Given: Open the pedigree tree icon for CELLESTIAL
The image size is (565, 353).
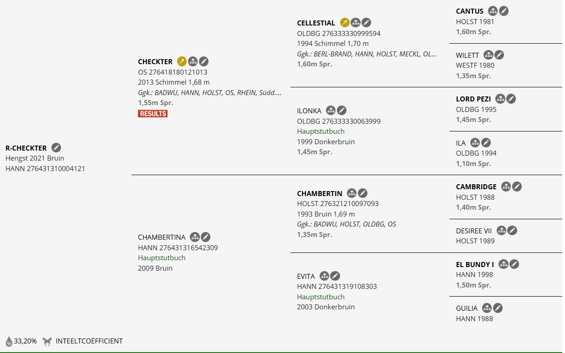Looking at the screenshot, I should (x=356, y=22).
